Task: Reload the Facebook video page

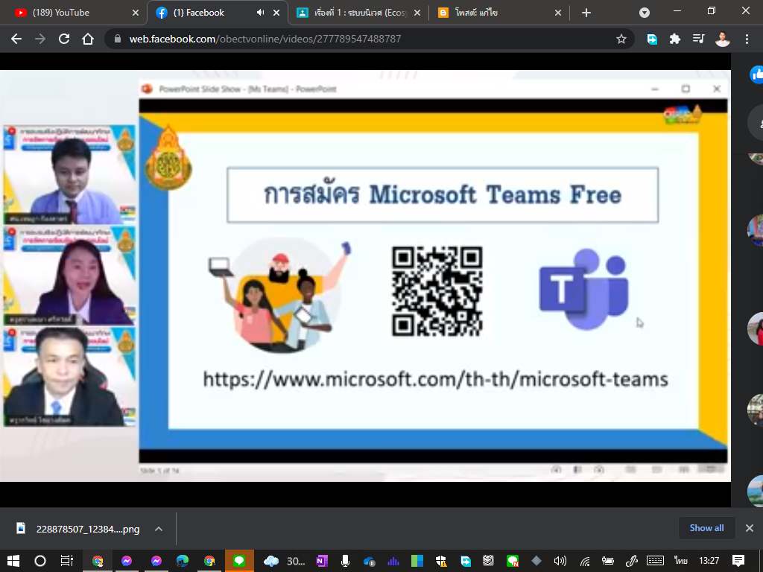Action: tap(64, 39)
